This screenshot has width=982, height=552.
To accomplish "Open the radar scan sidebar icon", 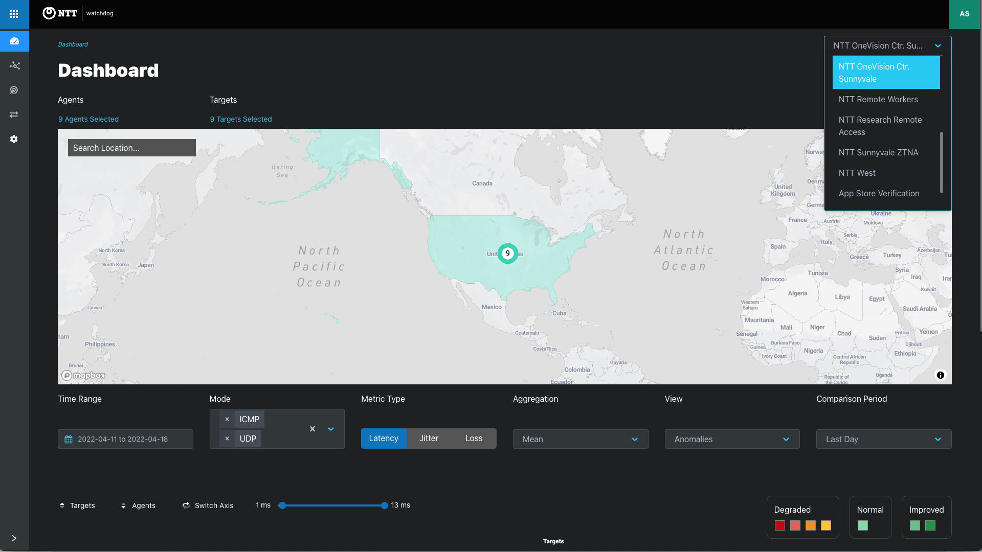I will [x=14, y=90].
